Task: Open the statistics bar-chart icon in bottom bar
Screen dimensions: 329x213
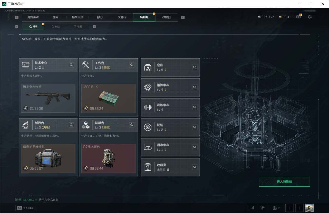Action: coord(252,208)
